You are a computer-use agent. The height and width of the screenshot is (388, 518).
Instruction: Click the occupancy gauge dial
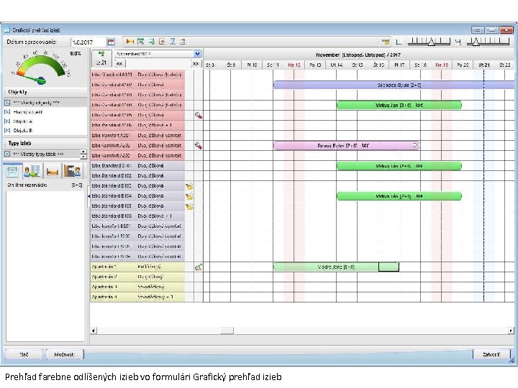click(41, 68)
